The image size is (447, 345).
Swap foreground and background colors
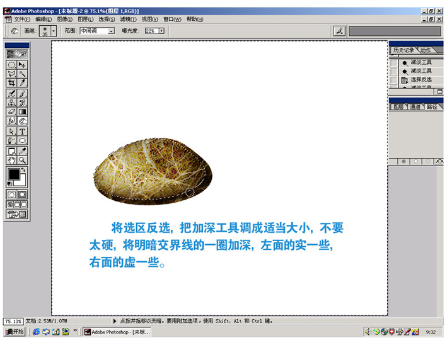(x=23, y=170)
